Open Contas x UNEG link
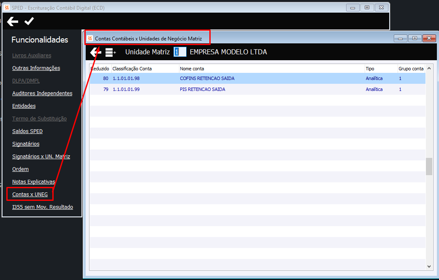The width and height of the screenshot is (439, 280). (x=30, y=194)
